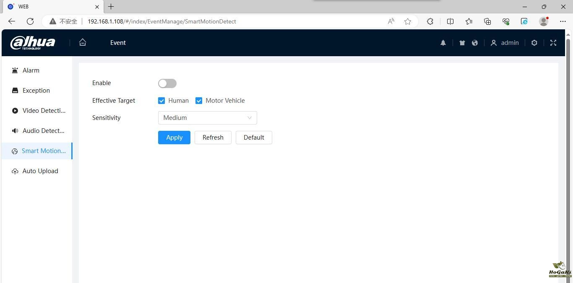Viewport: 573px width, 283px height.
Task: Uncheck the Human target checkbox
Action: (161, 101)
